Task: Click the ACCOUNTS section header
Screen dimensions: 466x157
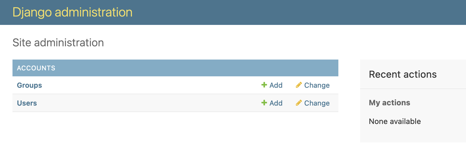Action: pyautogui.click(x=36, y=68)
